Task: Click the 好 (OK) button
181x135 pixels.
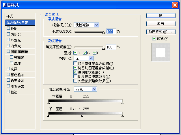Action: coord(161,16)
